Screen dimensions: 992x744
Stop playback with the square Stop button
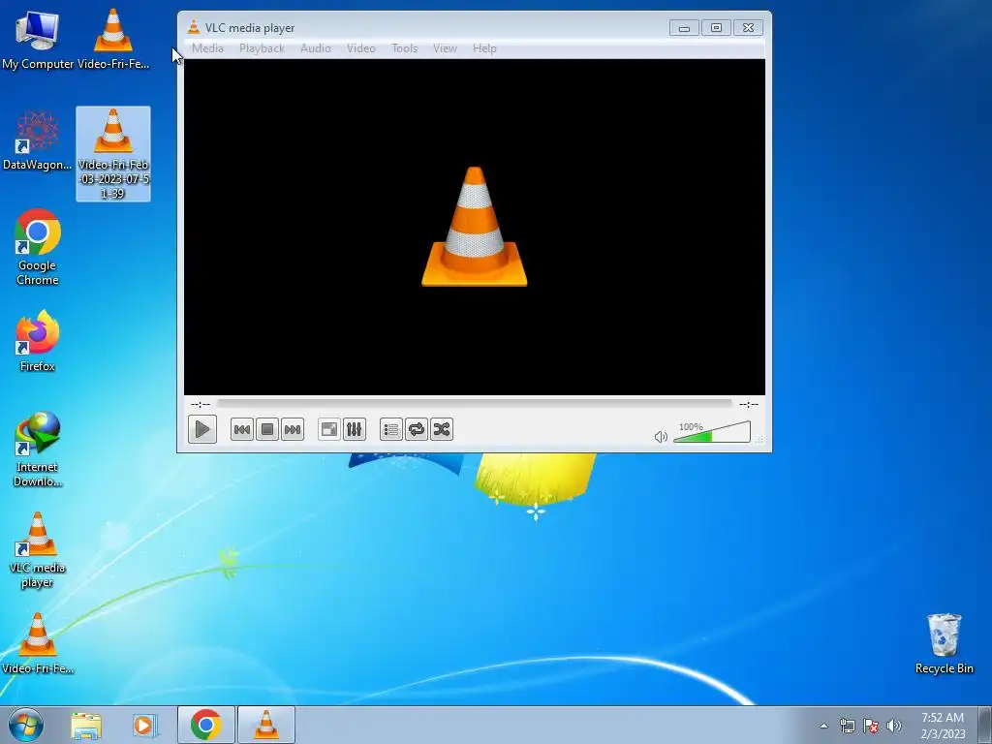(267, 429)
